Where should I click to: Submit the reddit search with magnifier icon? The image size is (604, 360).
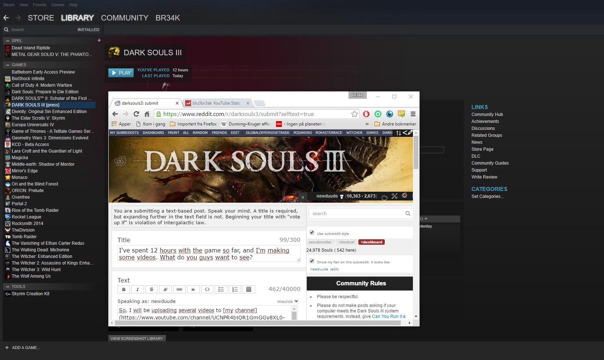pos(408,214)
